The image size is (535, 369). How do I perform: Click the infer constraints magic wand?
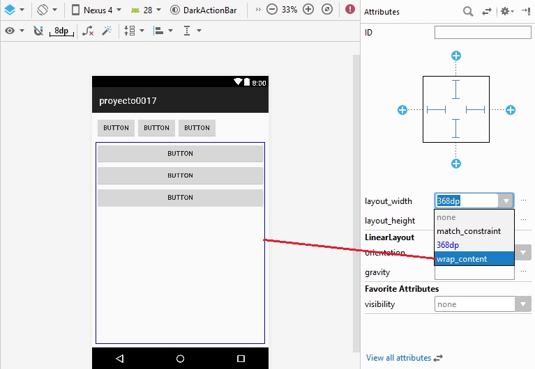[107, 31]
